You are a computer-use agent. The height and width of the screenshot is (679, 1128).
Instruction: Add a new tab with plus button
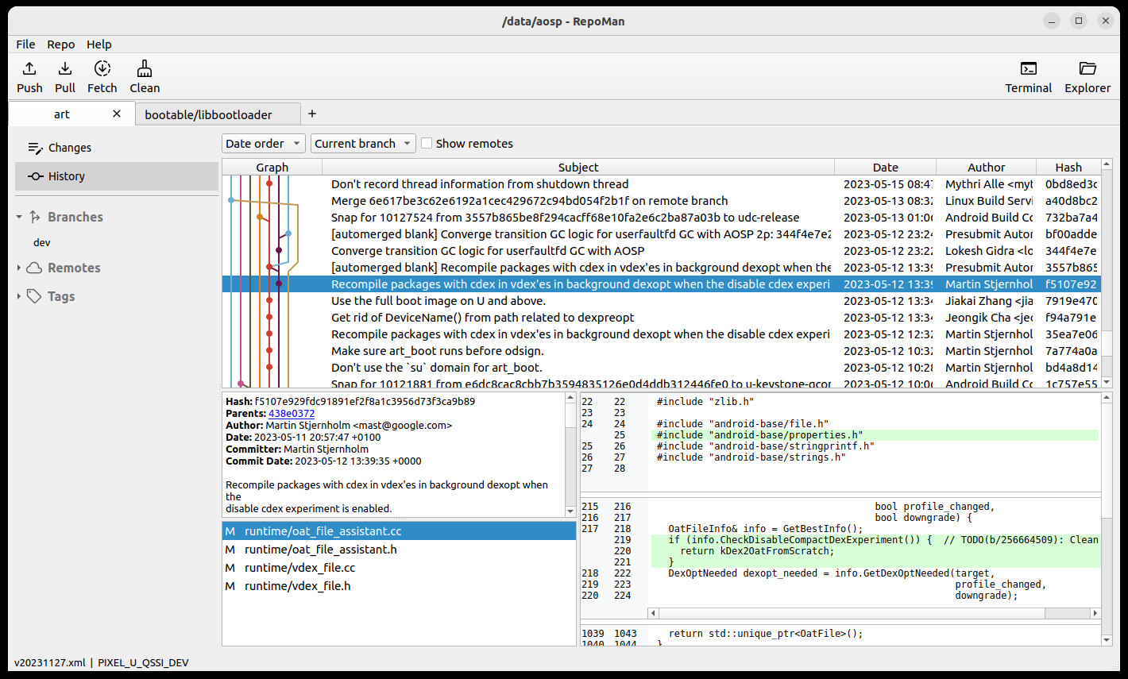coord(312,114)
